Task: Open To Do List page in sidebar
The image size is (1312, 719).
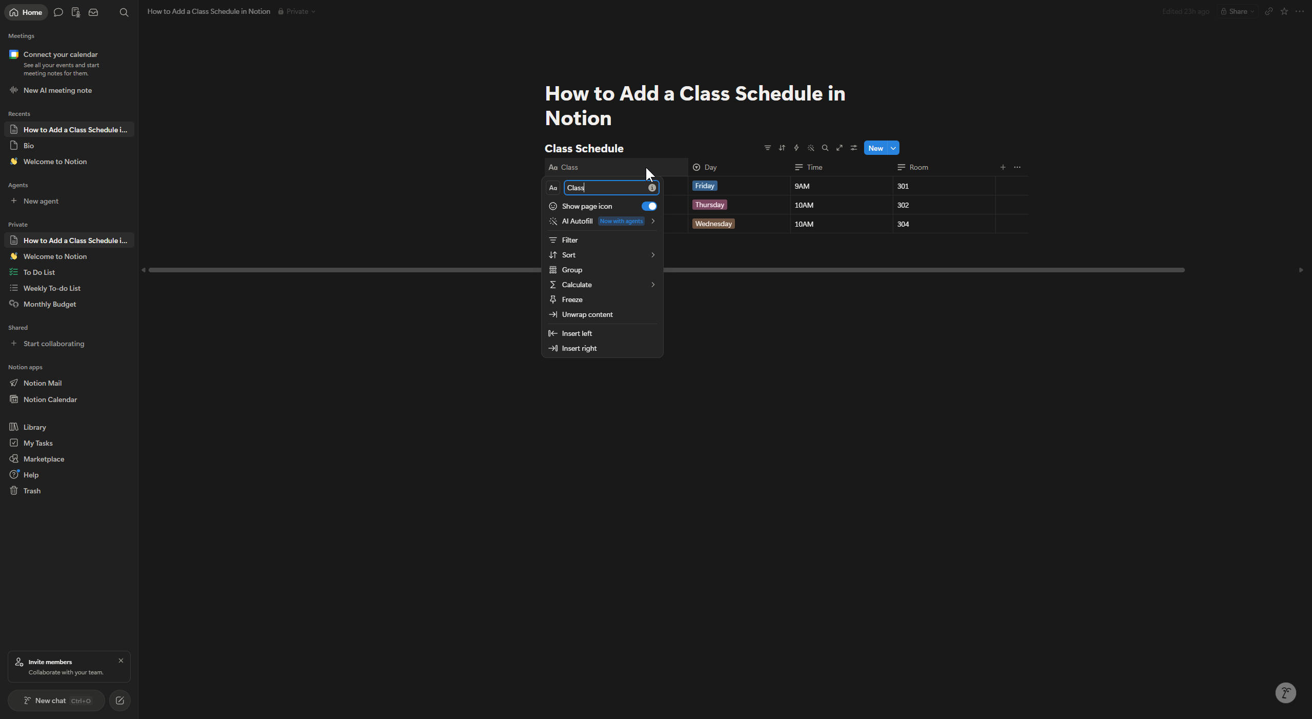Action: tap(69, 272)
